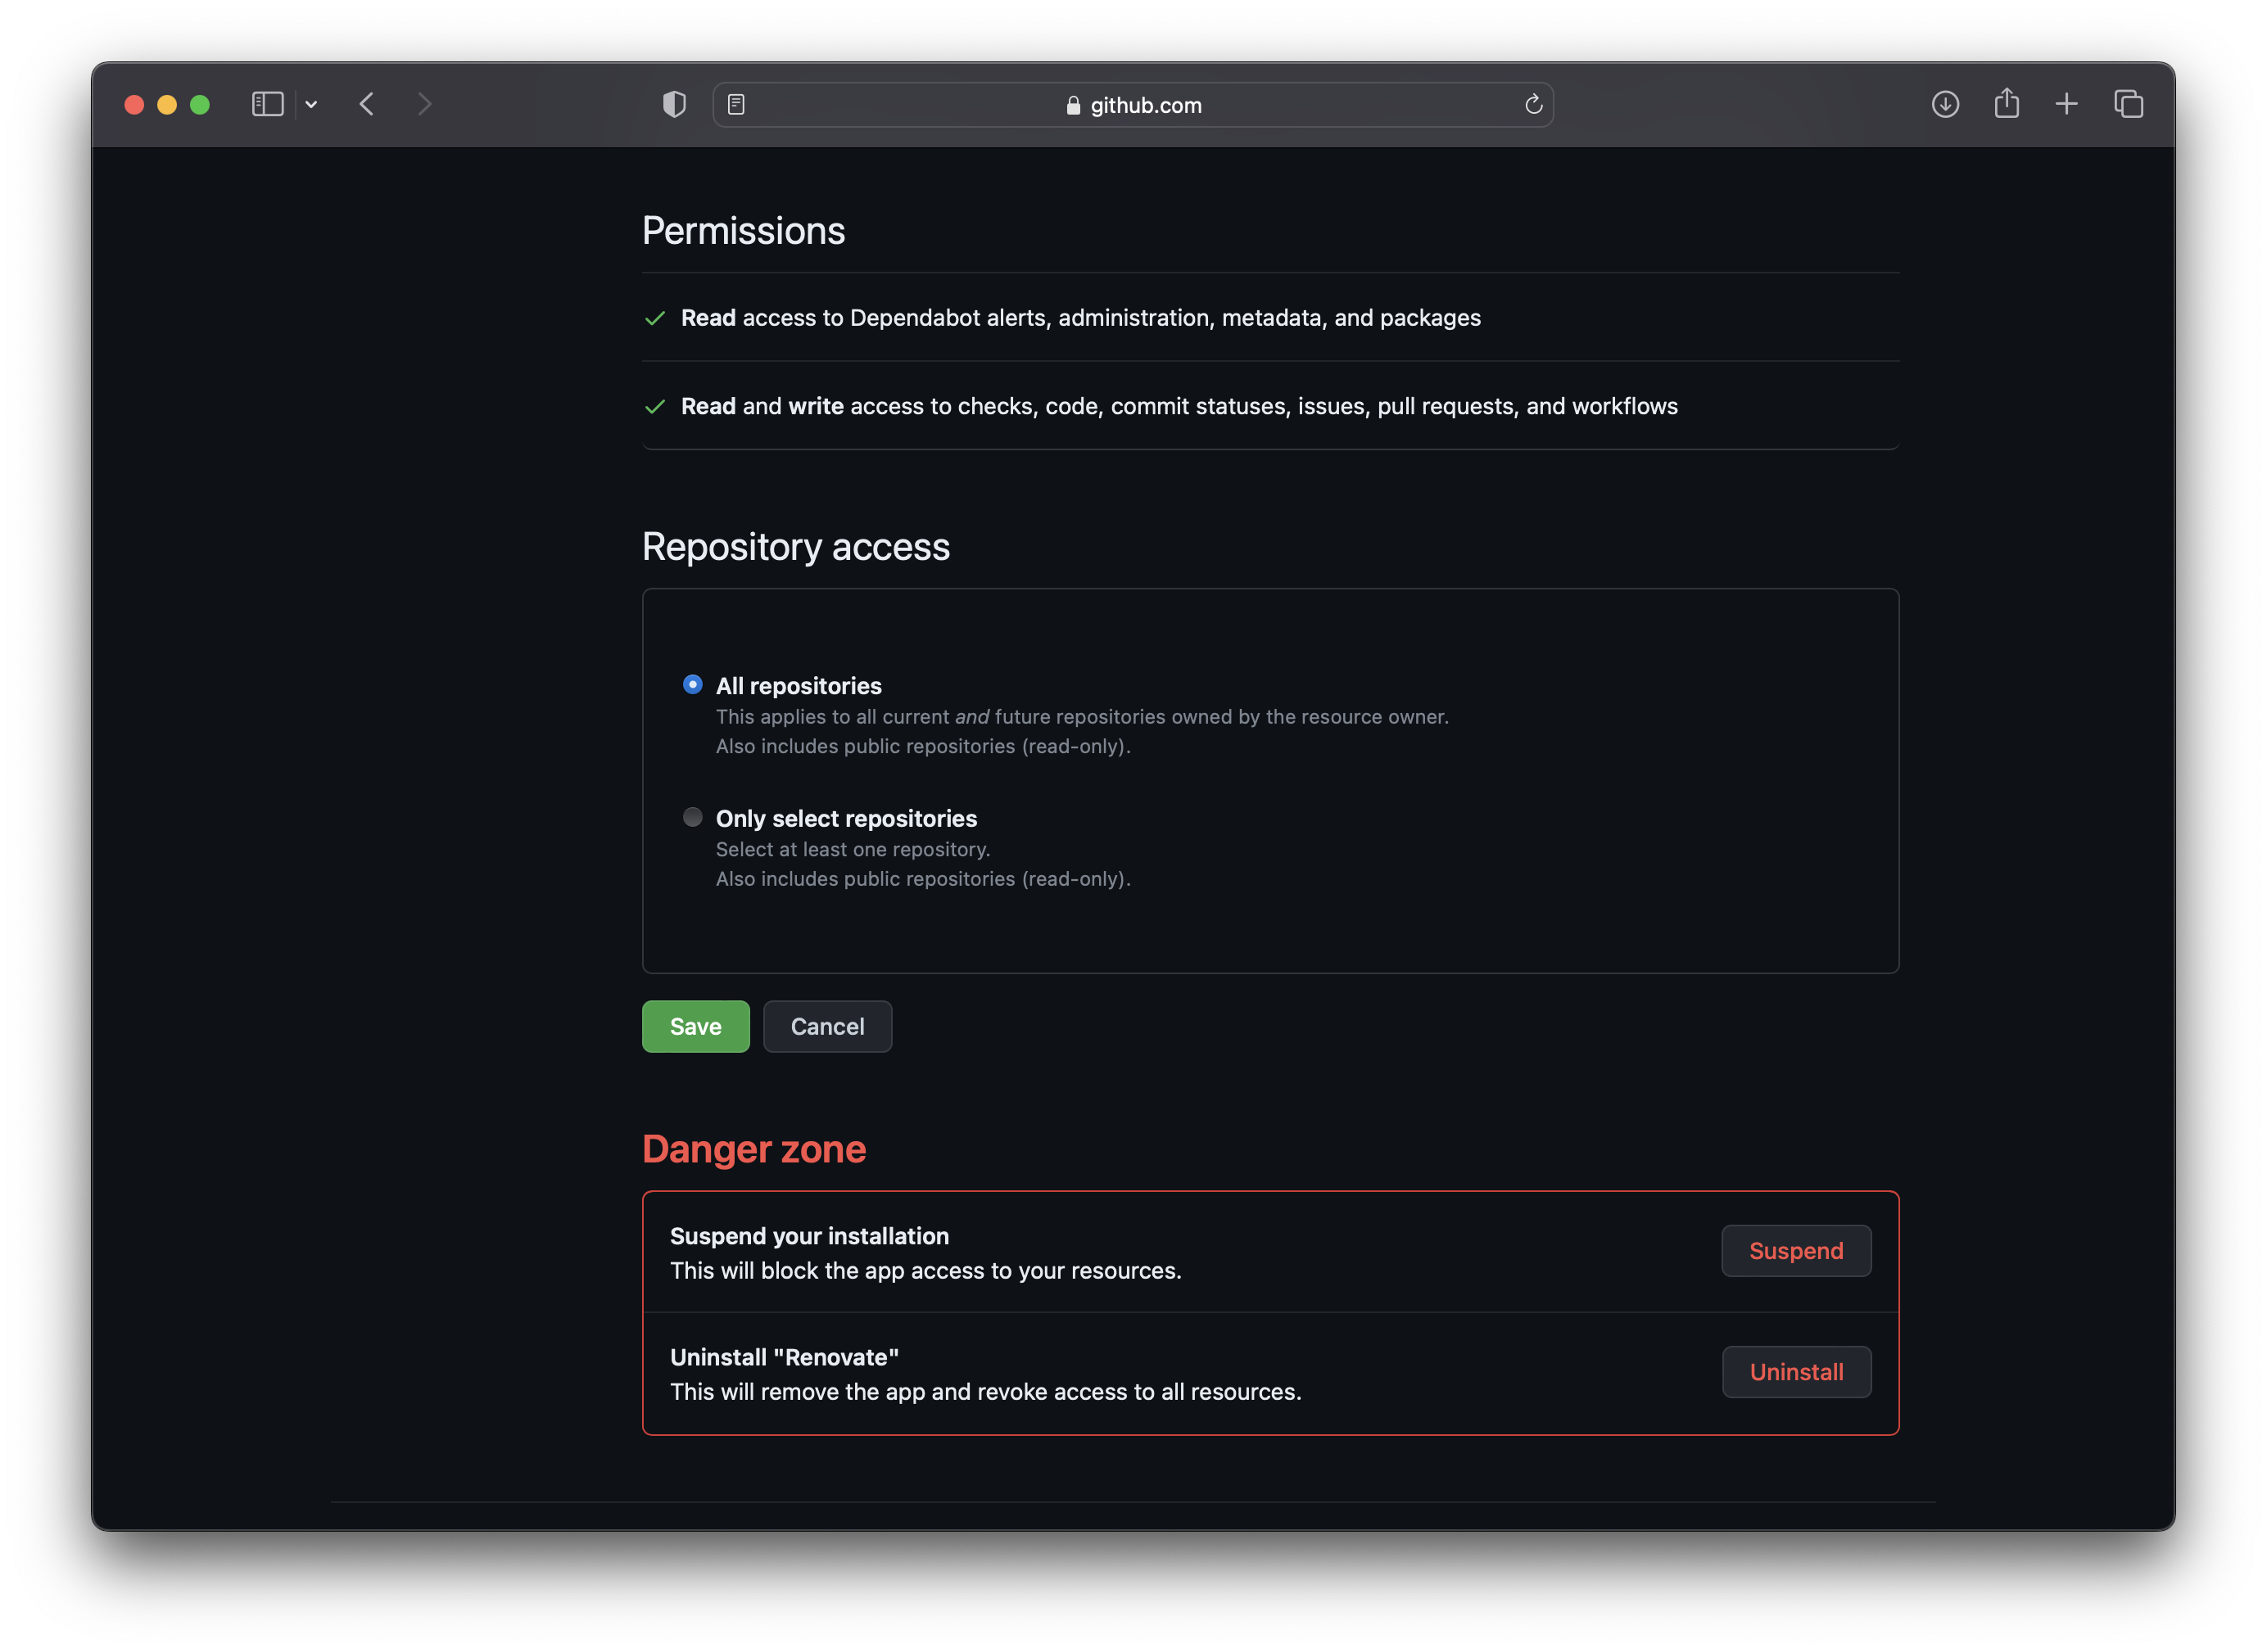The image size is (2267, 1652).
Task: Reload the github.com page
Action: coord(1532,104)
